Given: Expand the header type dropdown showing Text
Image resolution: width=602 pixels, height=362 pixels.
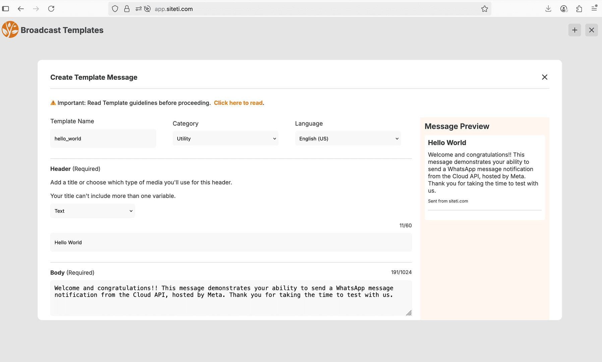Looking at the screenshot, I should coord(93,211).
